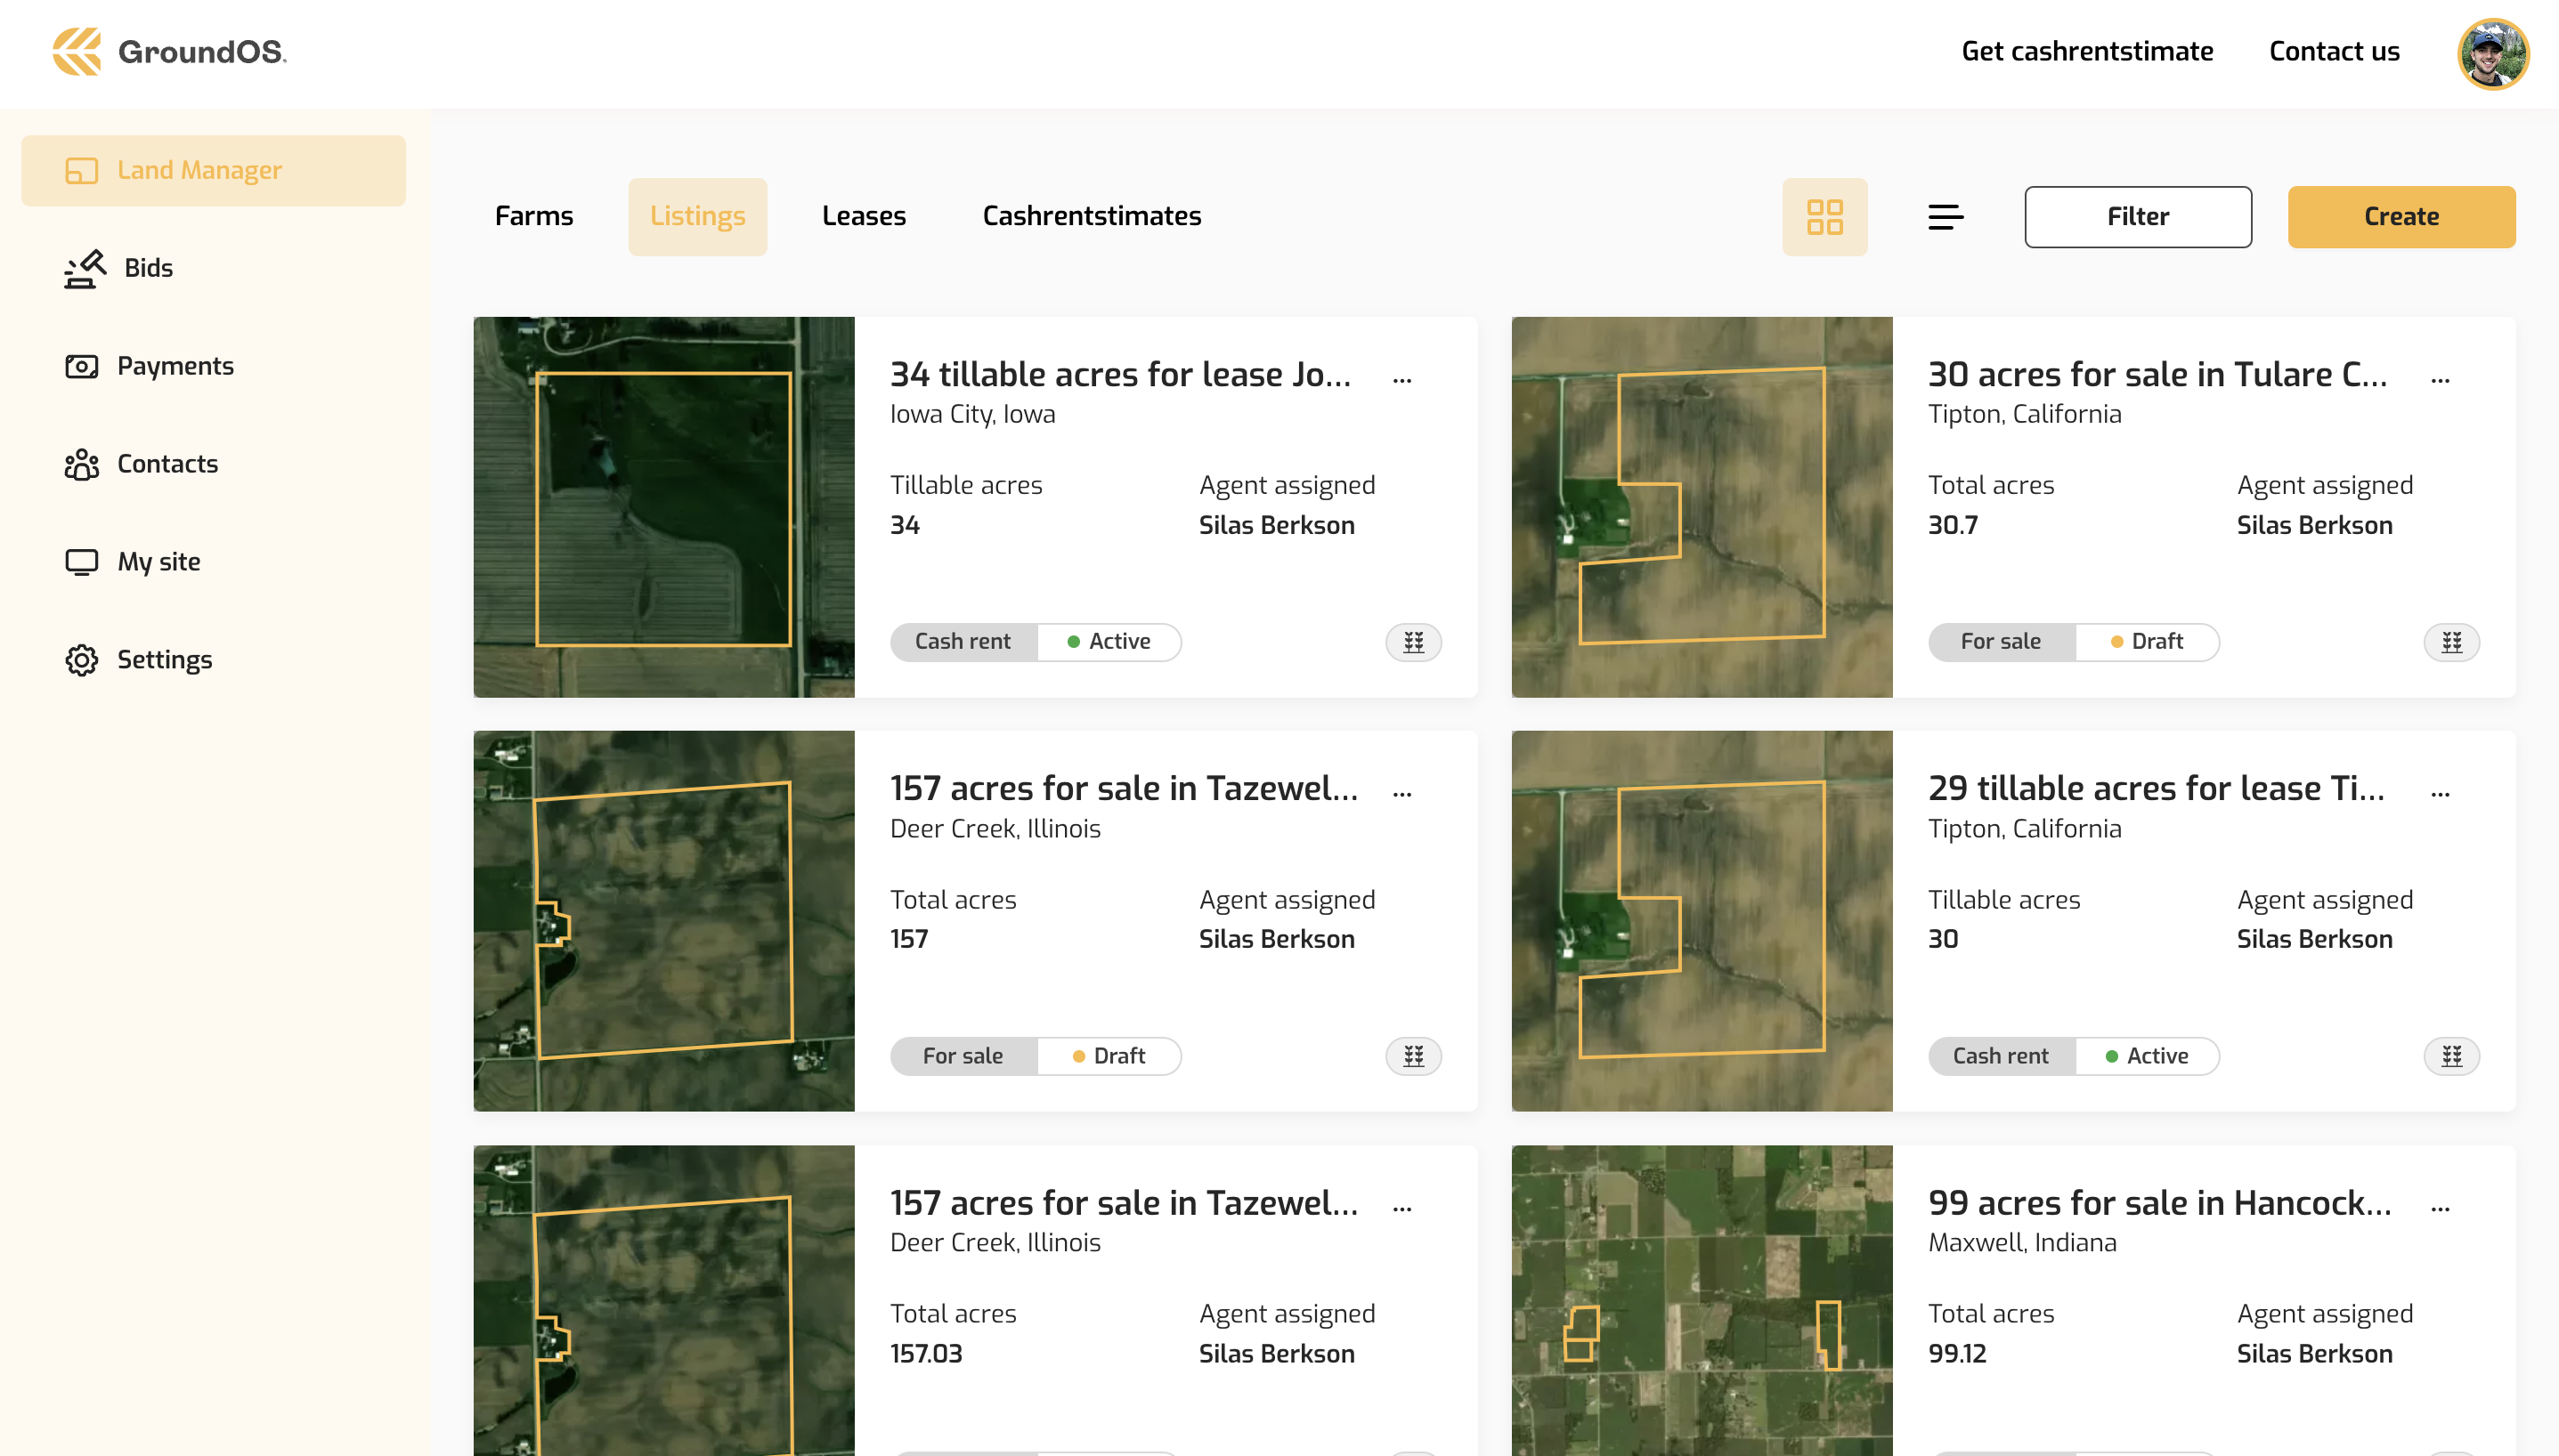2559x1456 pixels.
Task: Click the Get cashrentstimate link
Action: (x=2086, y=51)
